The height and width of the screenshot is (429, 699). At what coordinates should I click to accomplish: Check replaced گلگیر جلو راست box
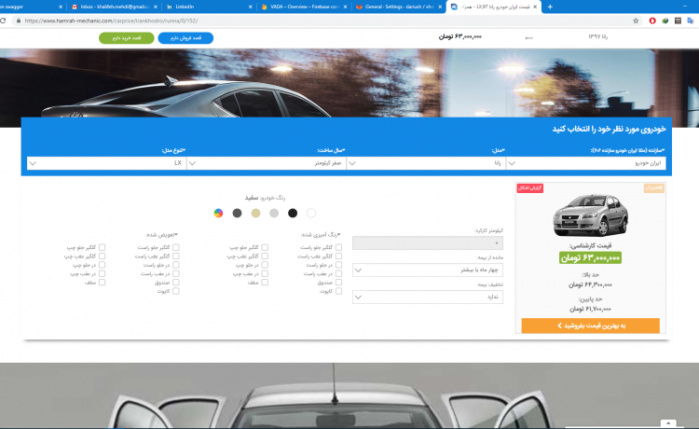pyautogui.click(x=176, y=247)
